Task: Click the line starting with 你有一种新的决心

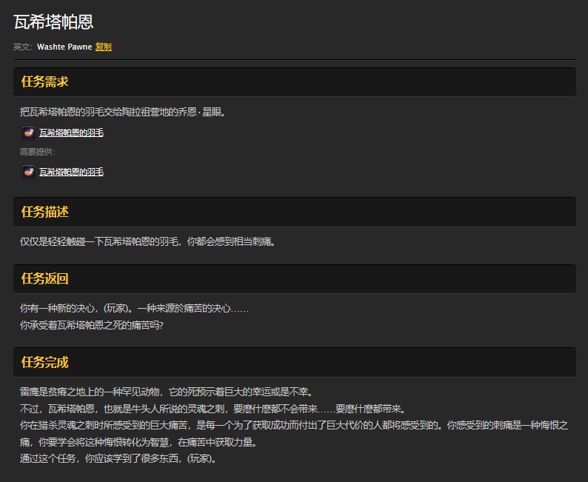Action: pos(134,308)
